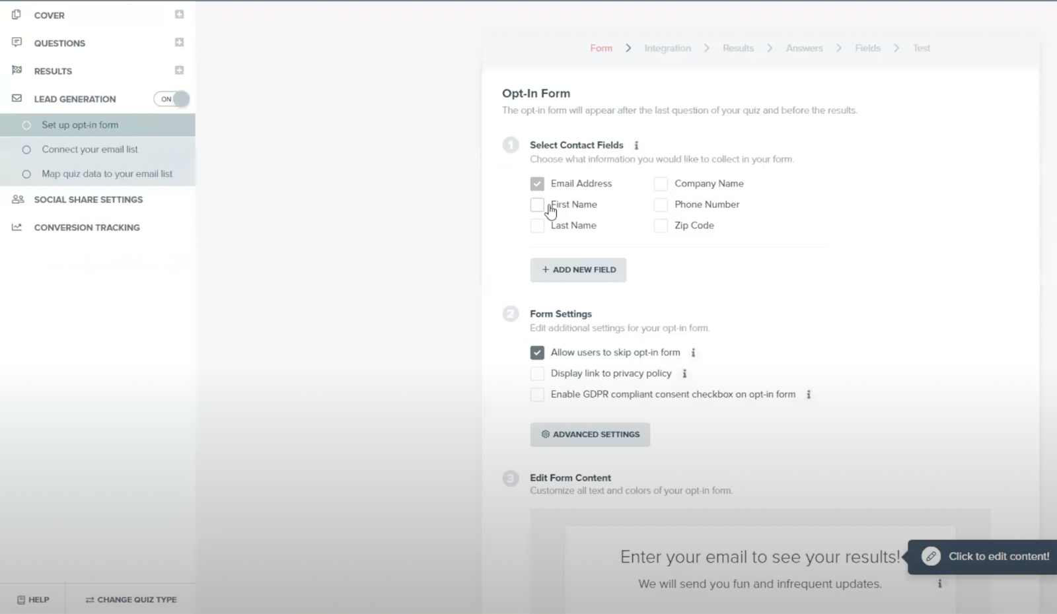Screen dimensions: 1057x614
Task: Enable GDPR compliant consent checkbox option
Action: (537, 395)
